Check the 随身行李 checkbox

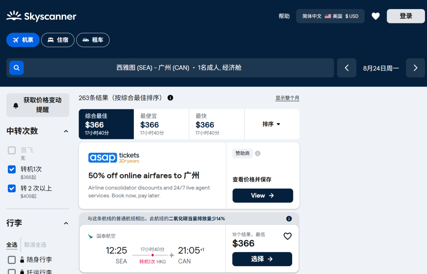[12, 260]
